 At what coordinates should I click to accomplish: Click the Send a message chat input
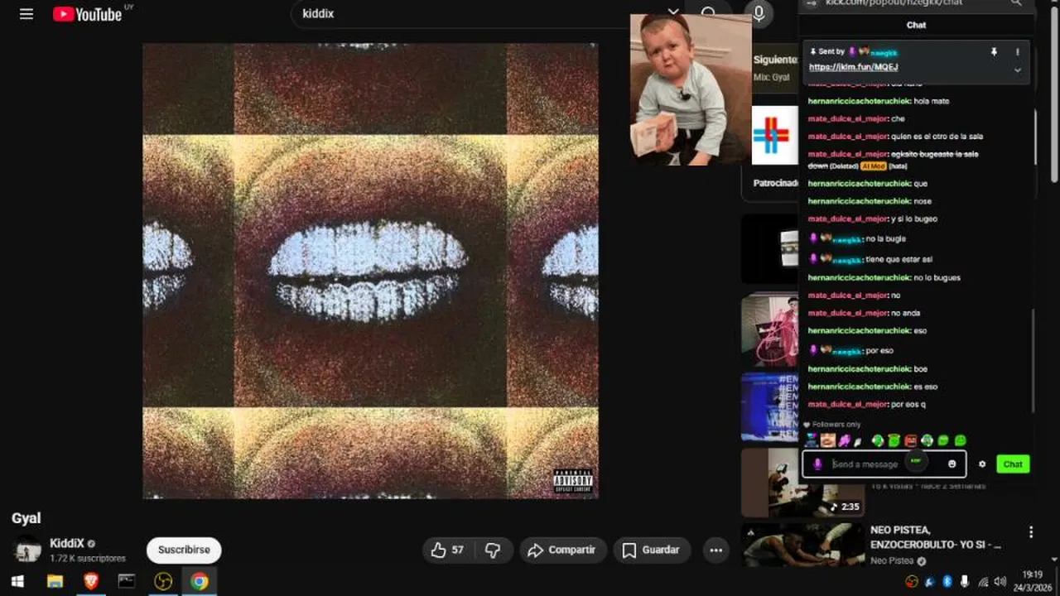click(884, 464)
